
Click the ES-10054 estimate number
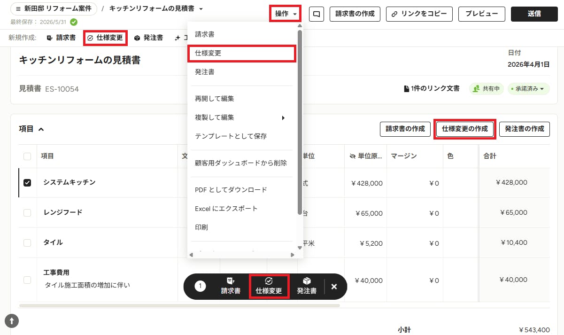pos(62,89)
